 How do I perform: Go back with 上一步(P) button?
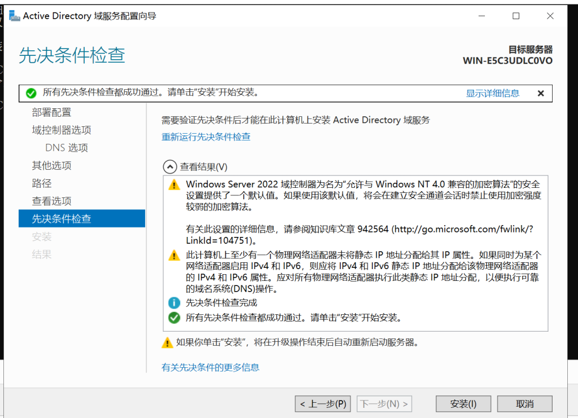(x=323, y=404)
